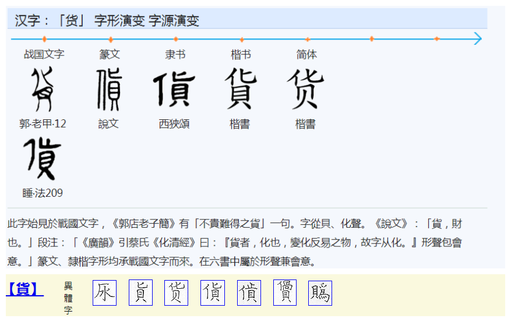511x322 pixels.
Task: Click the timeline dot above 战国文字
Action: (x=44, y=39)
